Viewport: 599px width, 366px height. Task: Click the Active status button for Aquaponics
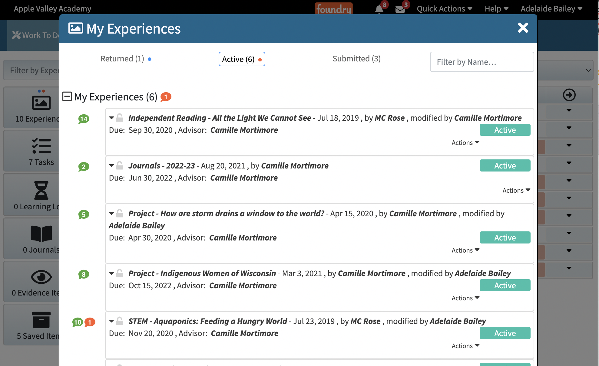[505, 333]
